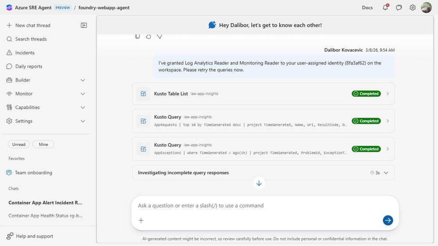This screenshot has height=246, width=438.
Task: Expand the Capabilities section chevron
Action: (83, 107)
